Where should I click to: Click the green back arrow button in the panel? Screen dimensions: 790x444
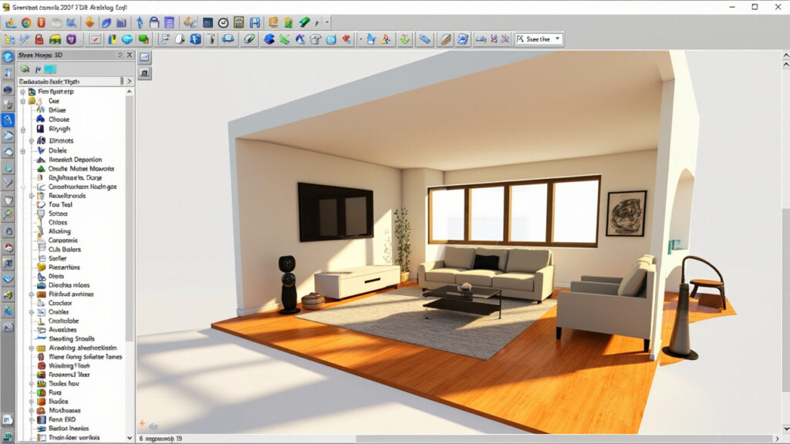(x=25, y=69)
